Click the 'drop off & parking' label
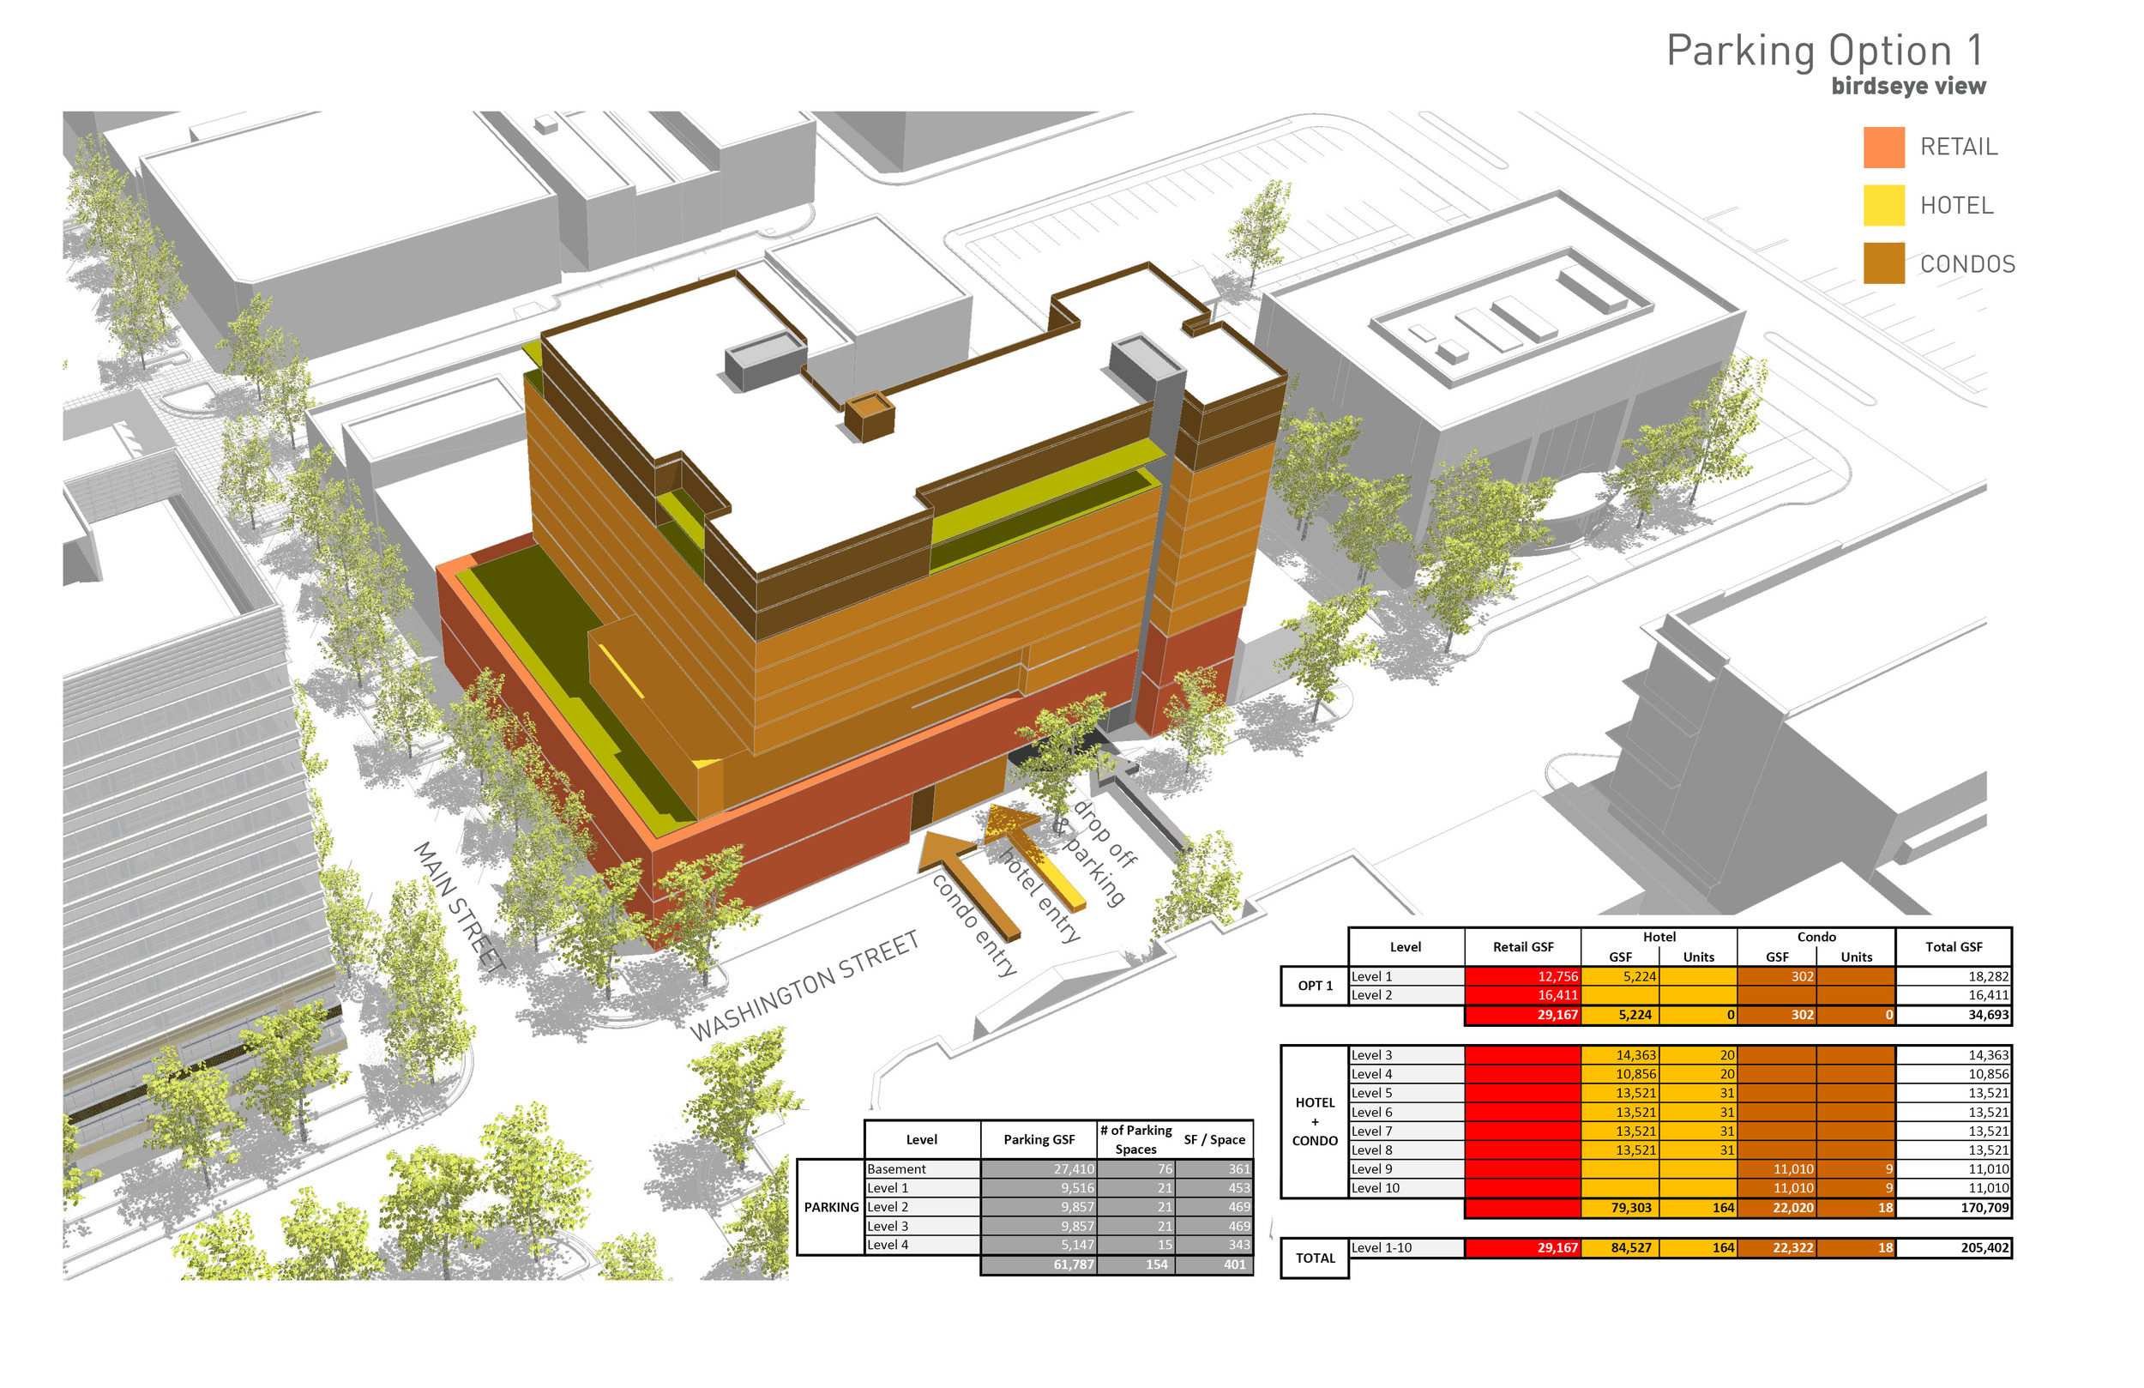Viewport: 2144px width, 1388px height. pos(1097,852)
